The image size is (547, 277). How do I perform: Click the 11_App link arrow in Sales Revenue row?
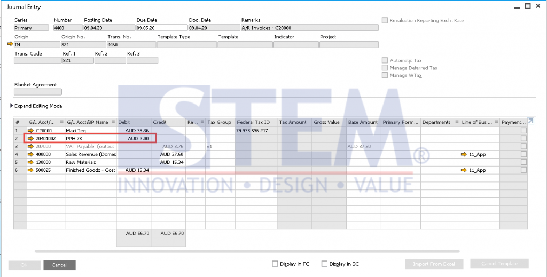click(464, 154)
